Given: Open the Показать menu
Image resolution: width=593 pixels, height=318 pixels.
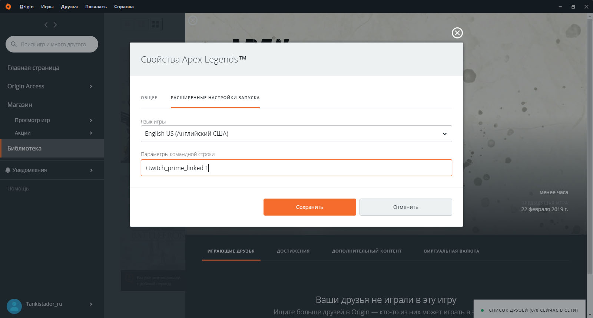Looking at the screenshot, I should (x=96, y=7).
